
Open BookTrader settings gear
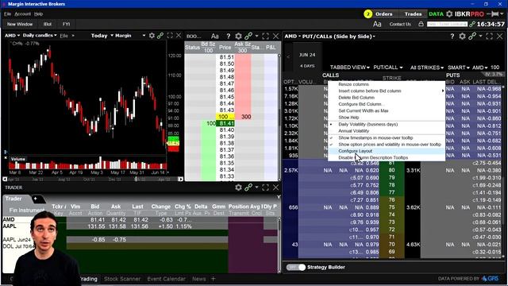pos(238,36)
